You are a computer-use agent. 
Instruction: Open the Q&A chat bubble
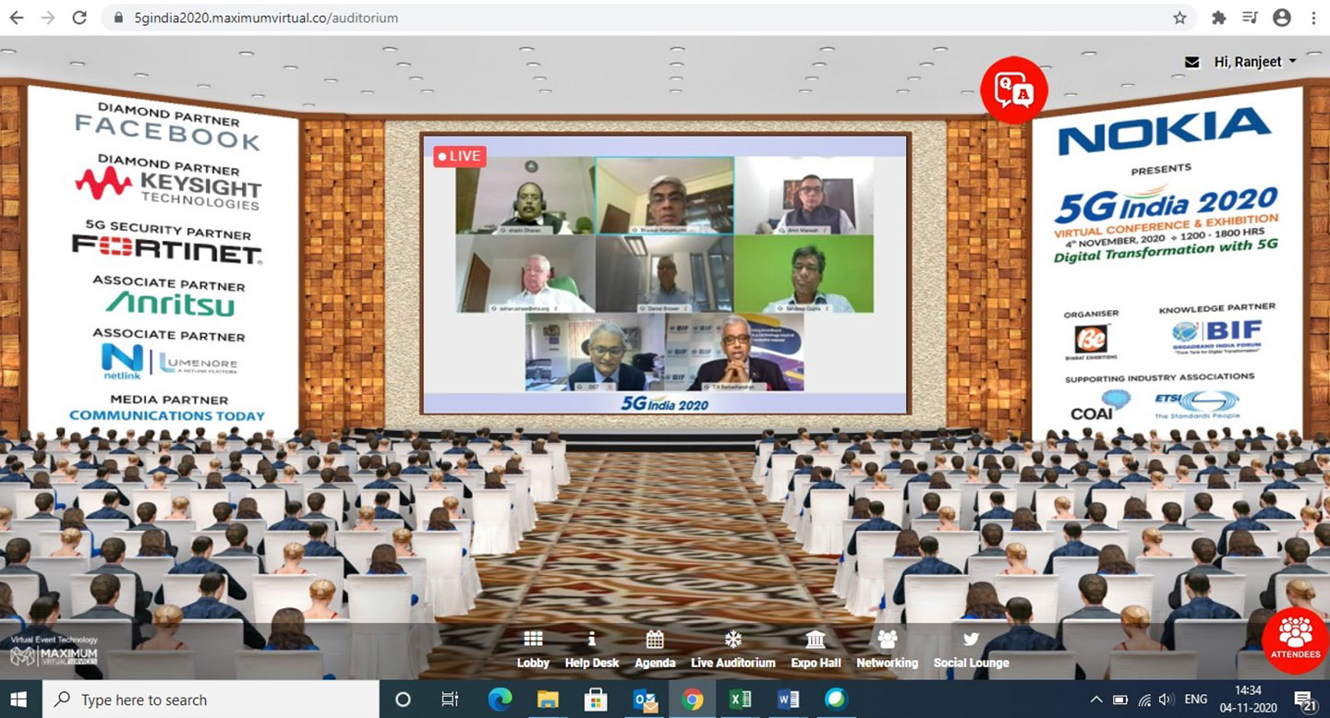point(1013,90)
